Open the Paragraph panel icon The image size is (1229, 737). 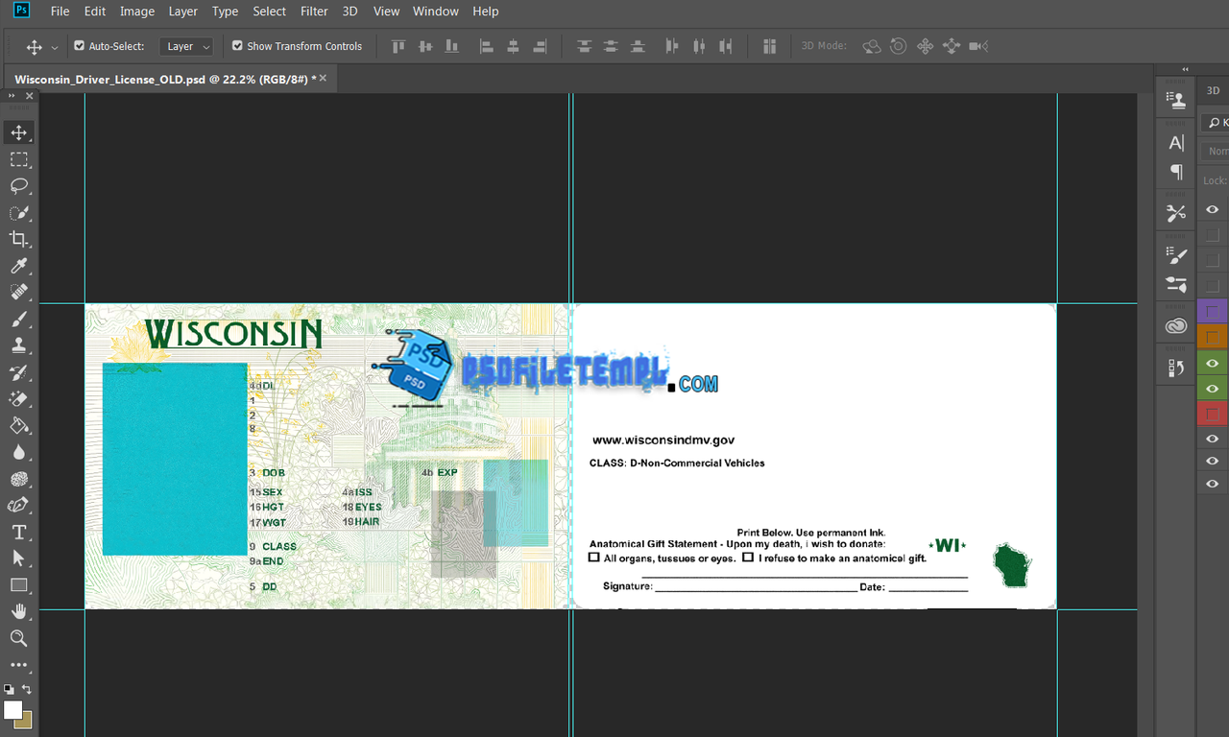(1176, 172)
